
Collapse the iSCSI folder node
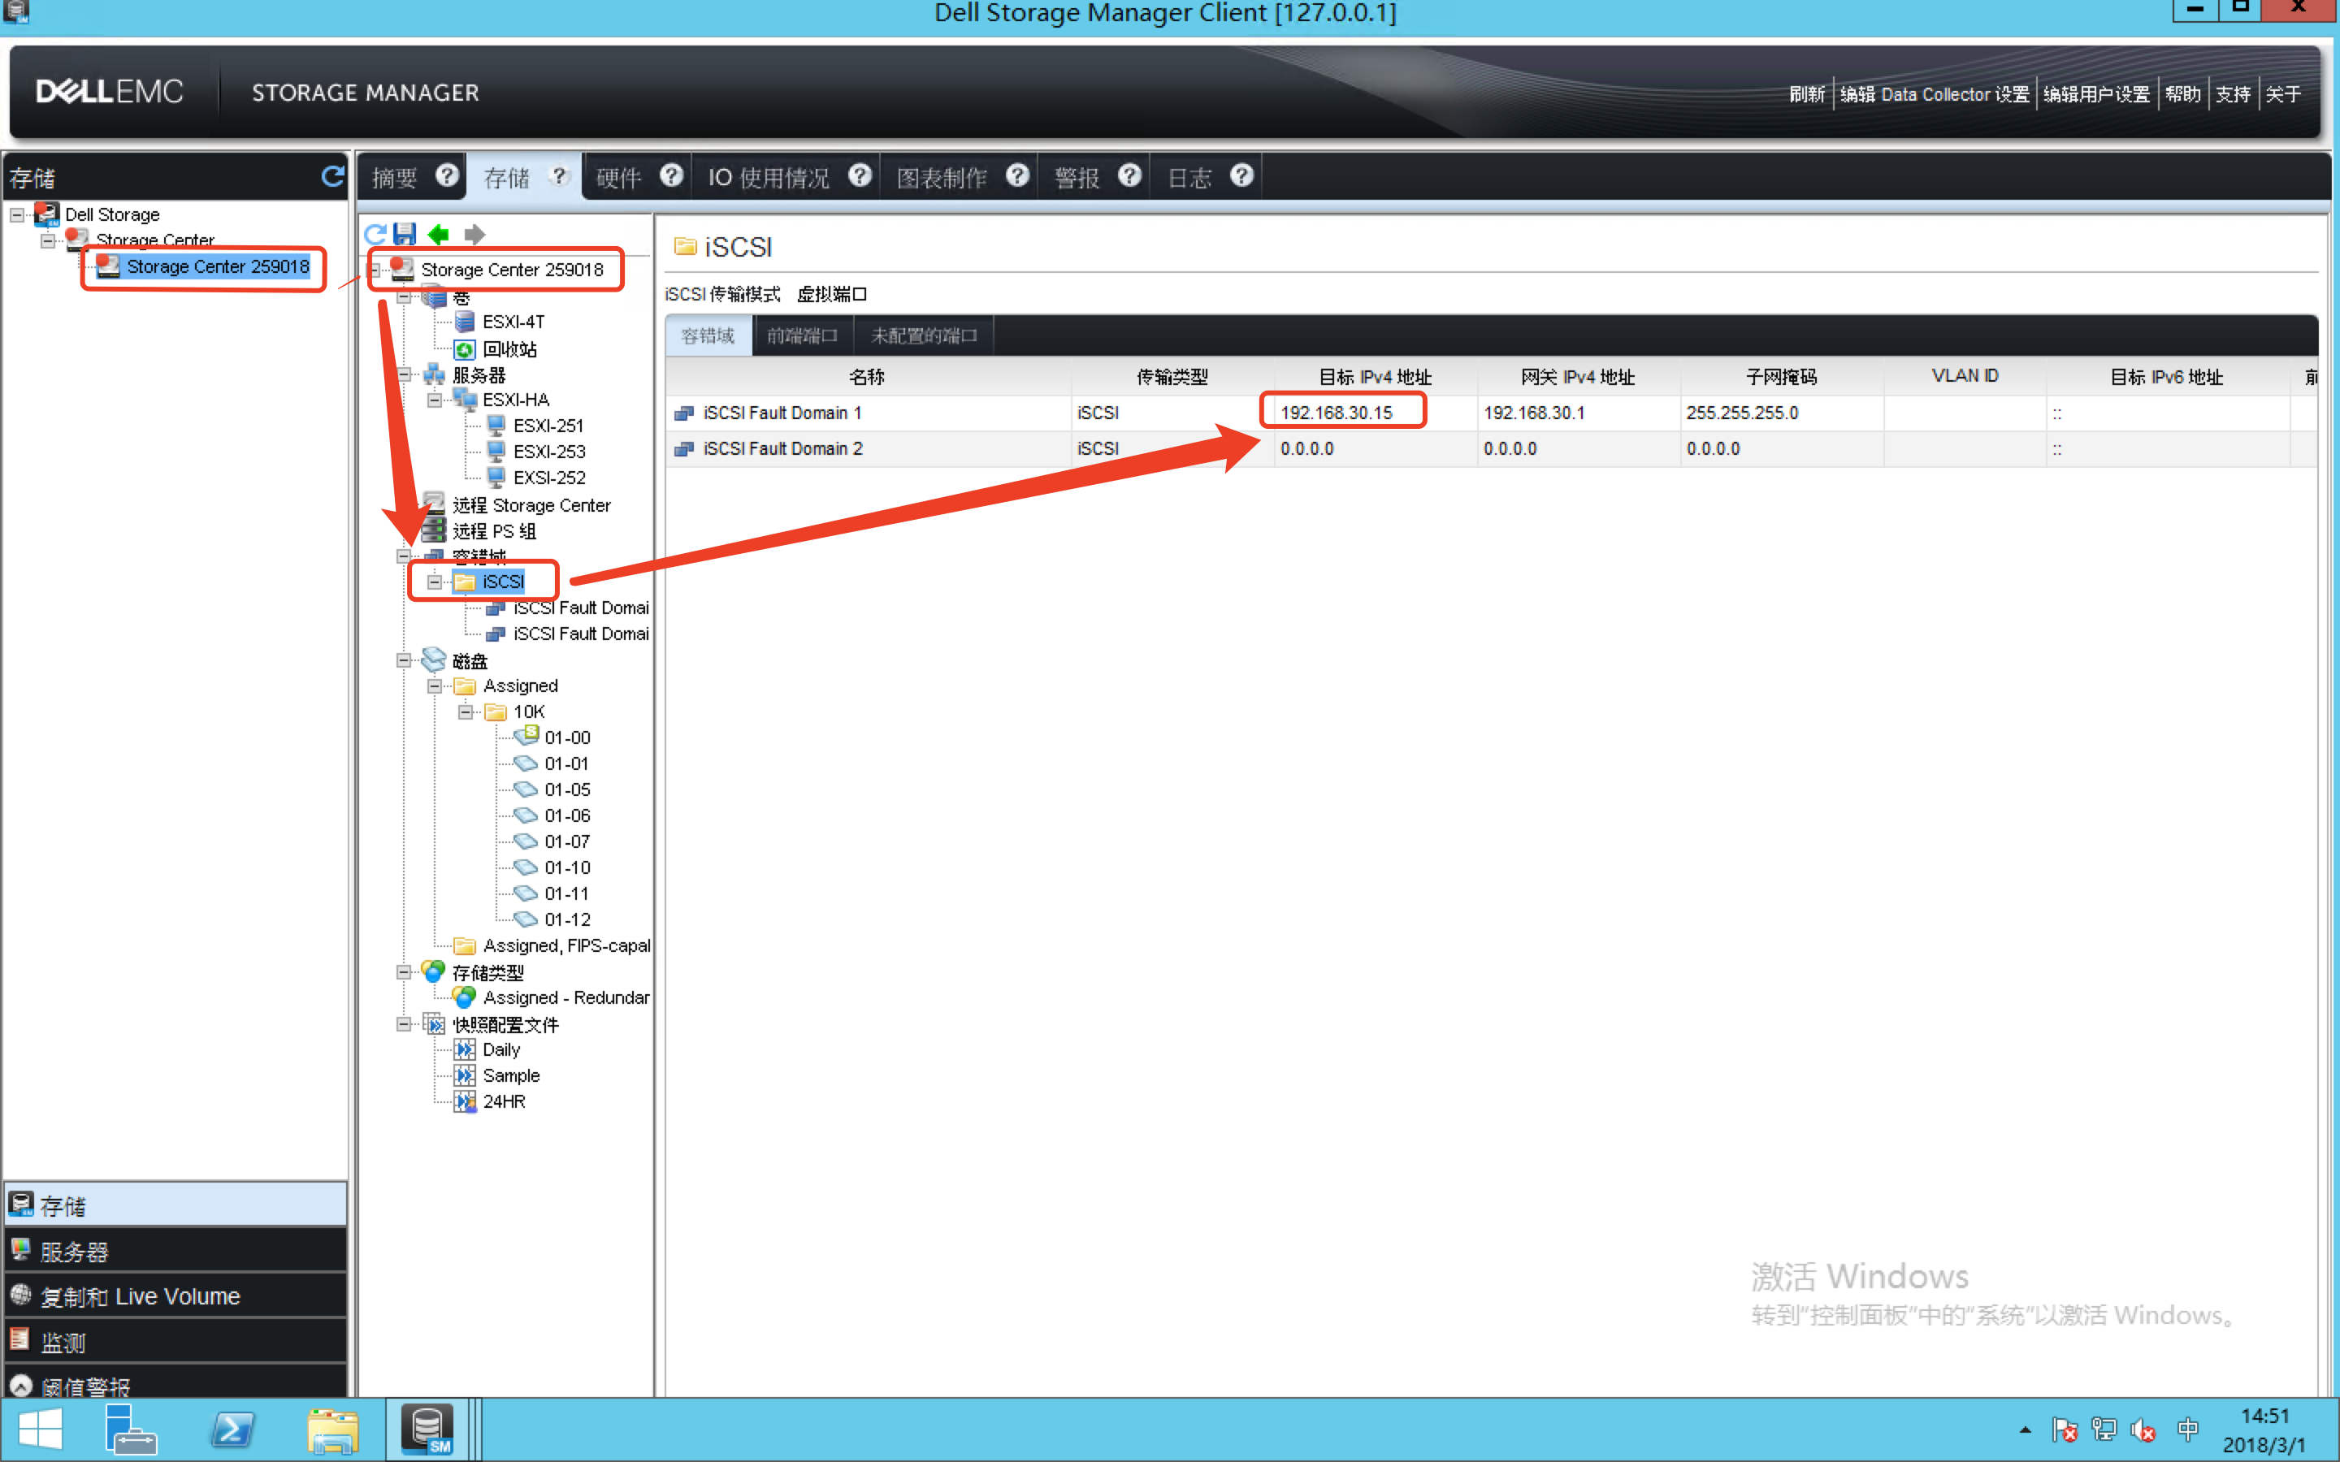click(x=434, y=582)
